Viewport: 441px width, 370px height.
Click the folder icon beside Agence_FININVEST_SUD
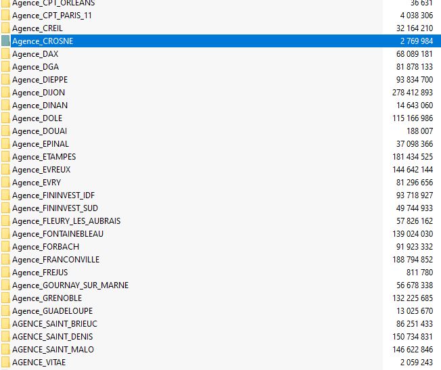[x=5, y=208]
